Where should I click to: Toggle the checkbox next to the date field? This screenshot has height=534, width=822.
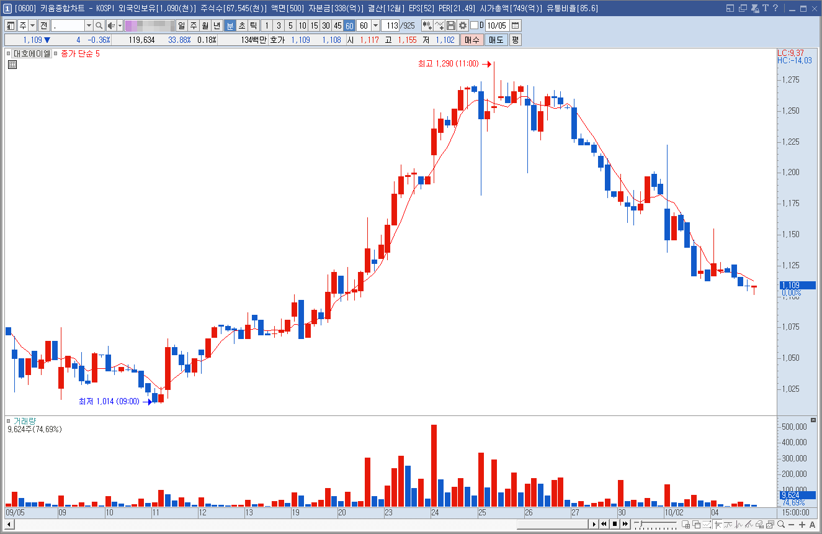point(474,25)
